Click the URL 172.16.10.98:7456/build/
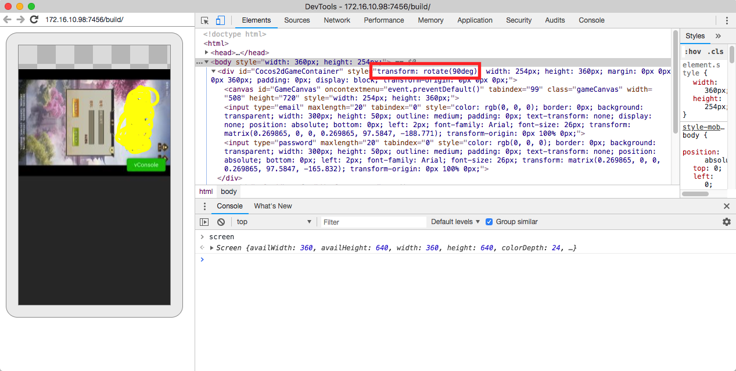The width and height of the screenshot is (736, 371). tap(84, 20)
